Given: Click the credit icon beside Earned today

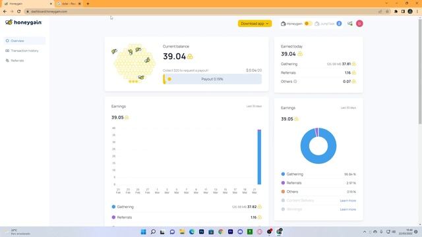Looking at the screenshot, I should tap(300, 54).
